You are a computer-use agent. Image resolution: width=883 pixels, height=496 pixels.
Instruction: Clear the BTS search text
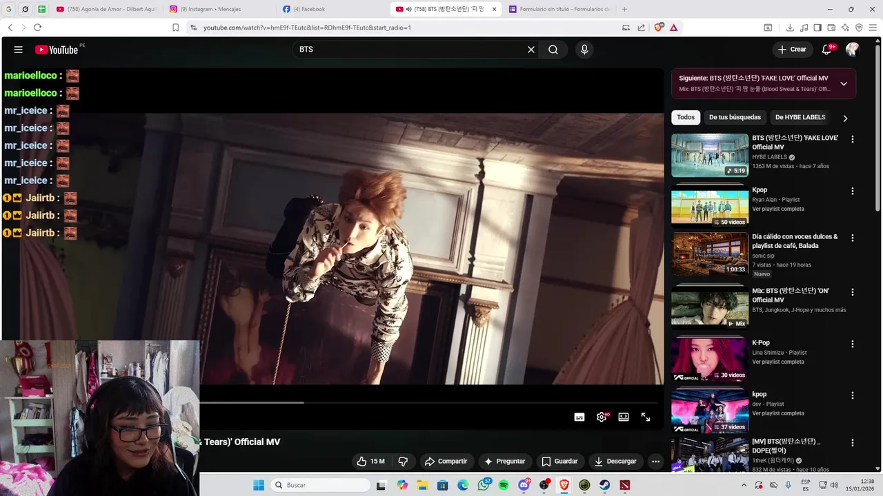pyautogui.click(x=531, y=50)
